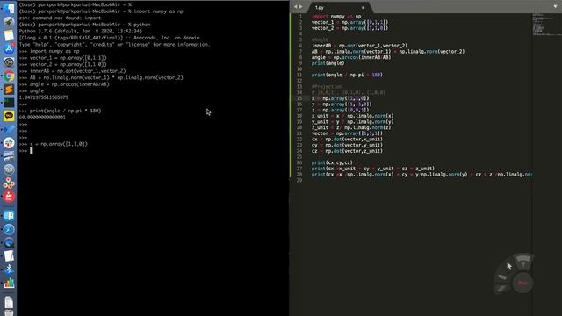Open the bar chart app dock icon

tap(9, 283)
